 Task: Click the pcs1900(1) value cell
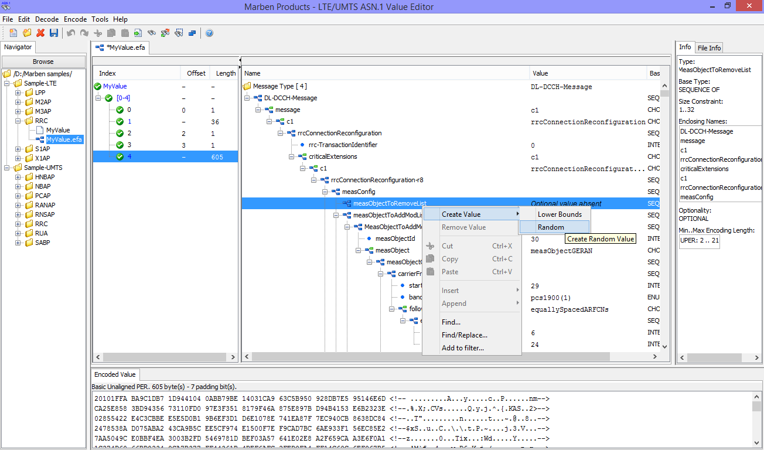(551, 297)
